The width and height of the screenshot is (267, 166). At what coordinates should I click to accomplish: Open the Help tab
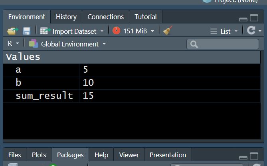point(101,155)
